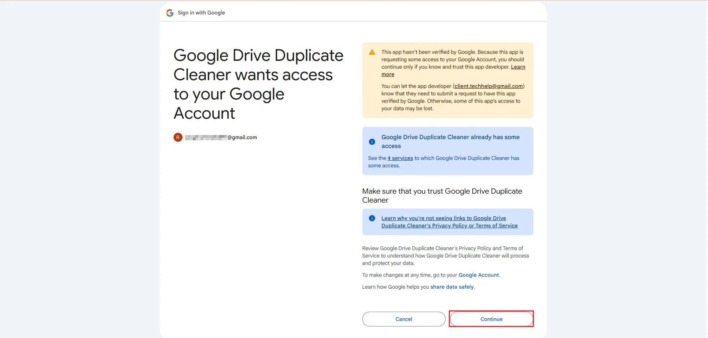Screen dimensions: 708x338
Task: Open the 4 services link
Action: (400, 158)
